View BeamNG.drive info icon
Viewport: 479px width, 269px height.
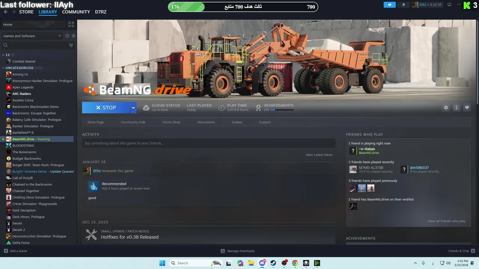click(456, 108)
